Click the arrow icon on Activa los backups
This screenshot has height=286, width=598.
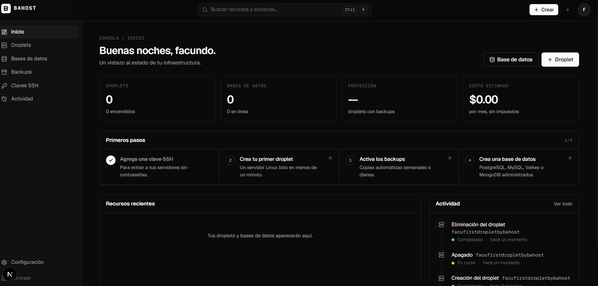(449, 158)
